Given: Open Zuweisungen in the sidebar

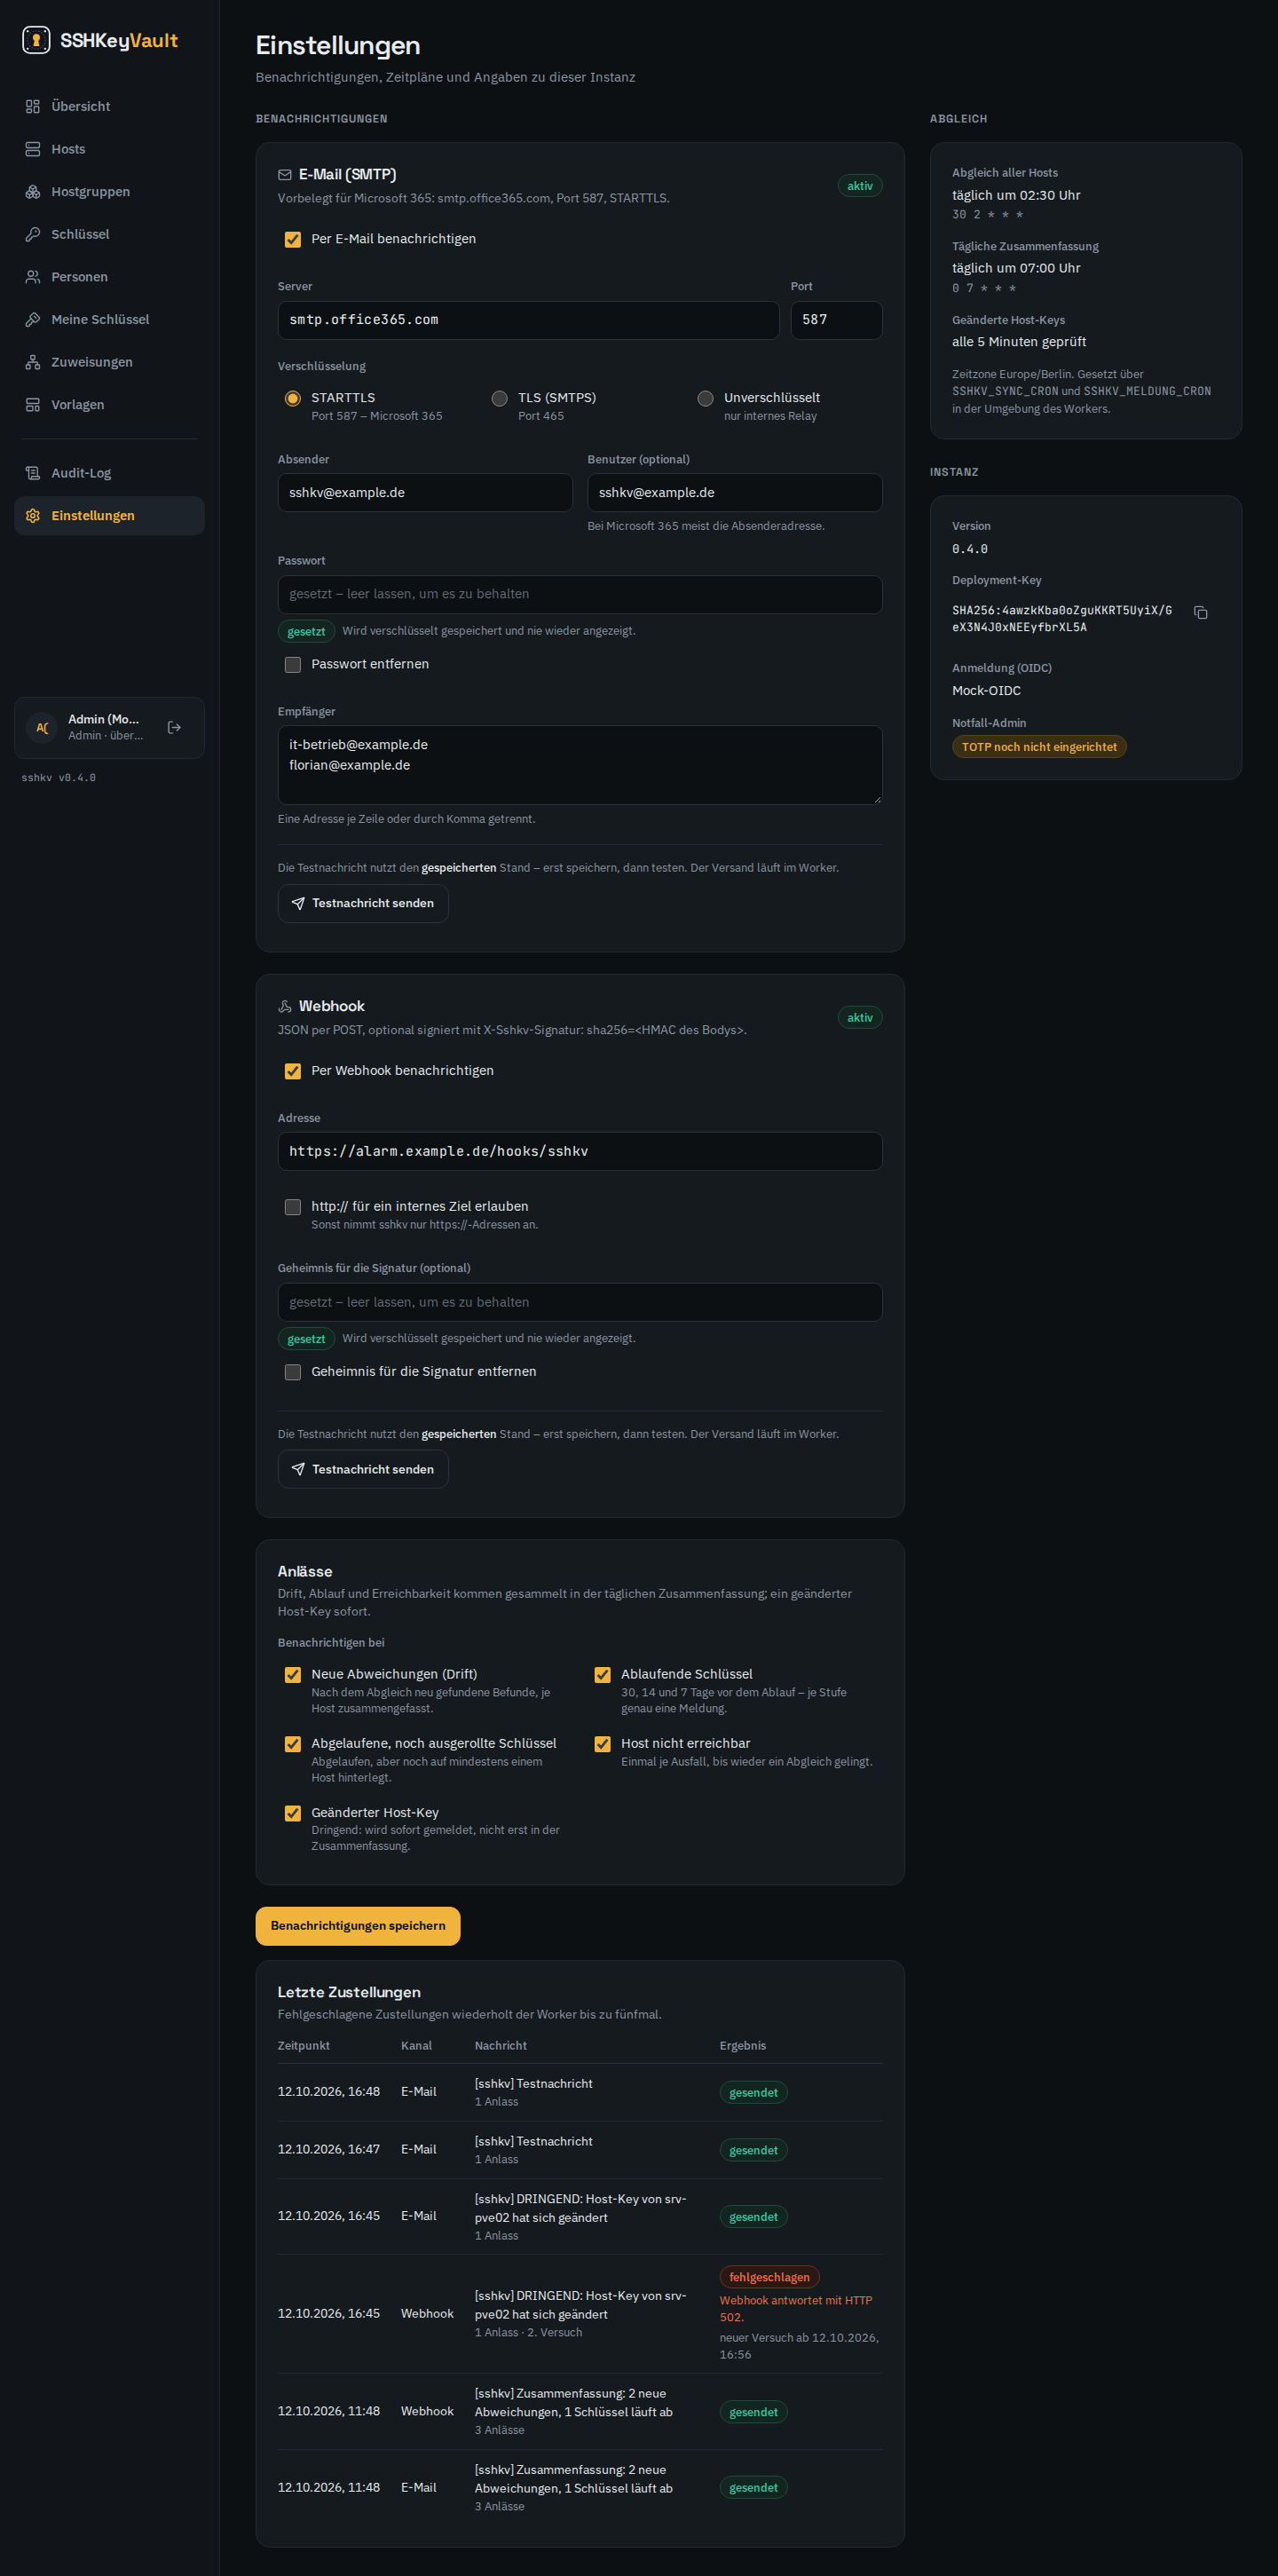Looking at the screenshot, I should click(109, 362).
